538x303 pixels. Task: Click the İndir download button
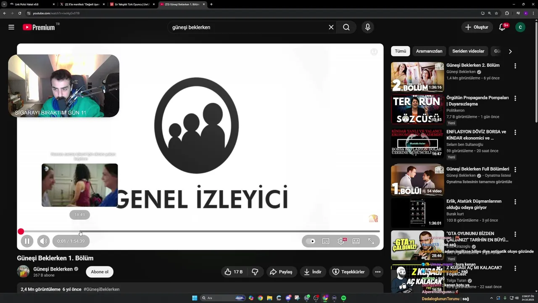(313, 272)
